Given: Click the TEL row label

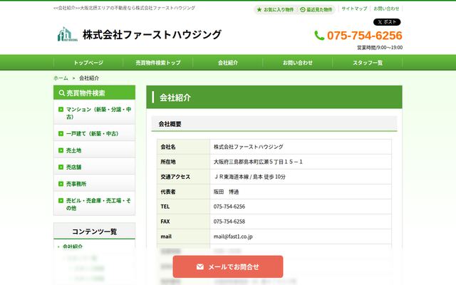Looking at the screenshot, I should (165, 207).
